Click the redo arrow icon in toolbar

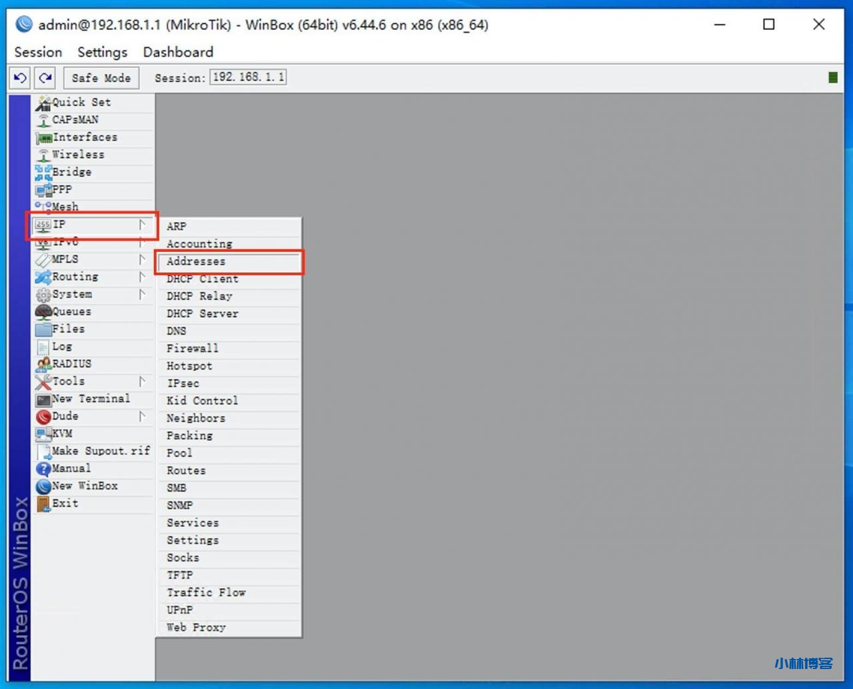click(x=45, y=78)
